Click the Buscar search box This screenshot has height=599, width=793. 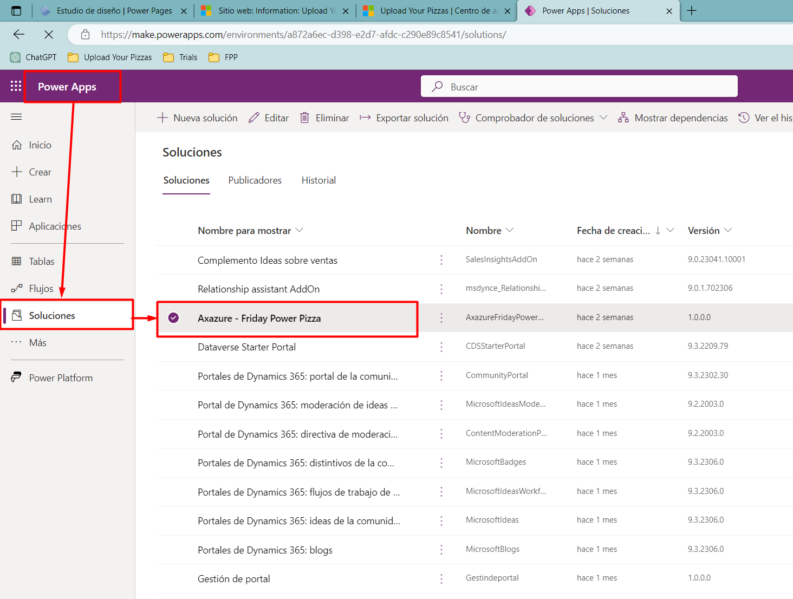(x=579, y=87)
